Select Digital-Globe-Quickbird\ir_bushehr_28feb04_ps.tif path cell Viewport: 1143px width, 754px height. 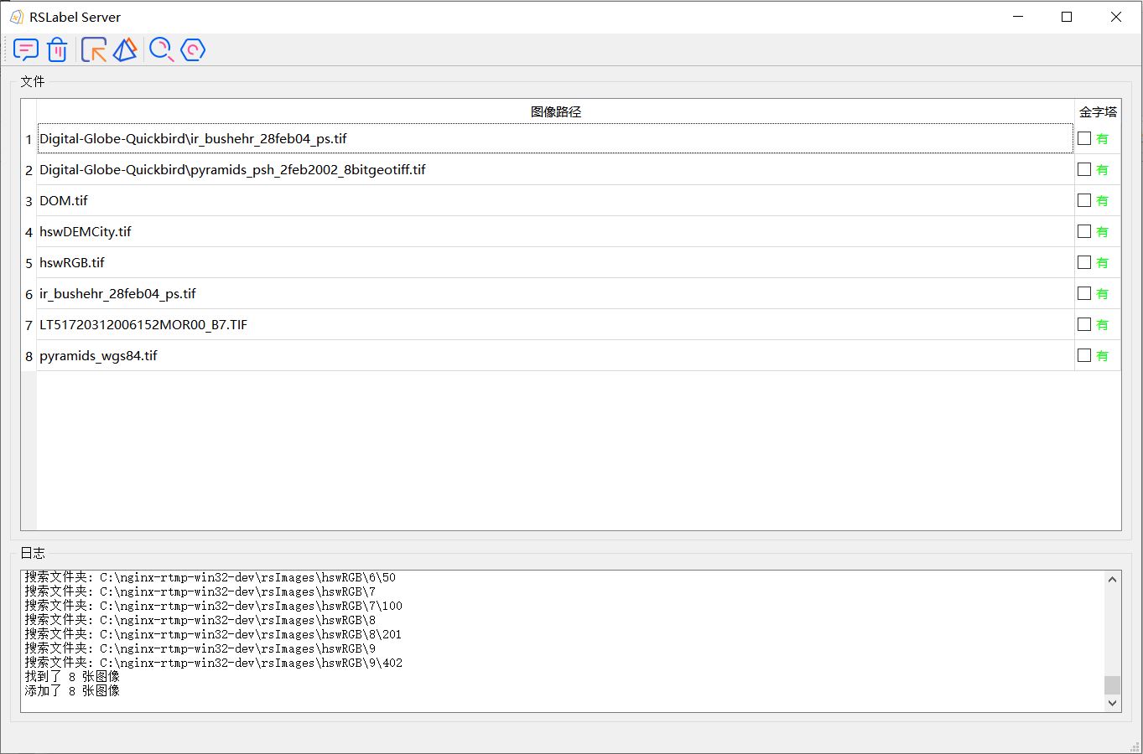point(555,139)
